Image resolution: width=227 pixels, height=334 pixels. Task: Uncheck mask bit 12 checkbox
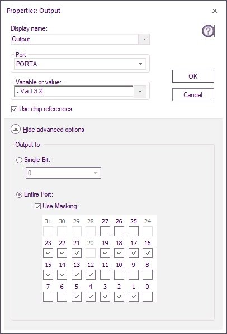91,275
